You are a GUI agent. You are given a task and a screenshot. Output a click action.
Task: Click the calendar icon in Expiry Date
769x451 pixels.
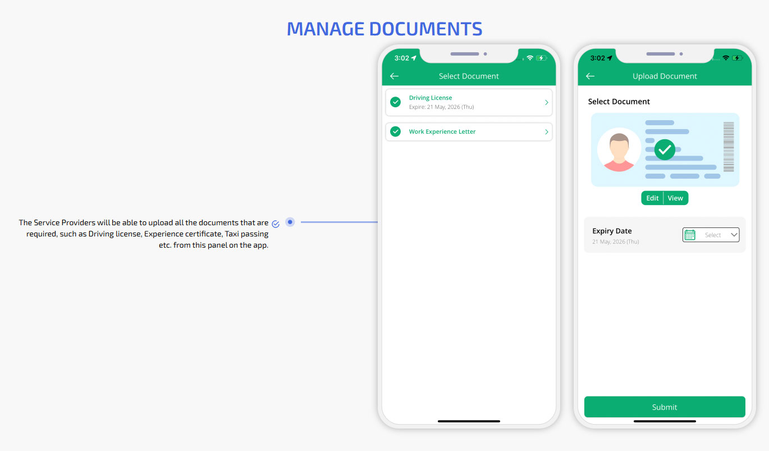pyautogui.click(x=690, y=235)
